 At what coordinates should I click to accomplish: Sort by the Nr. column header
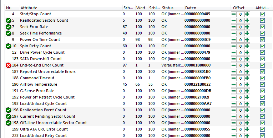(x=12, y=8)
